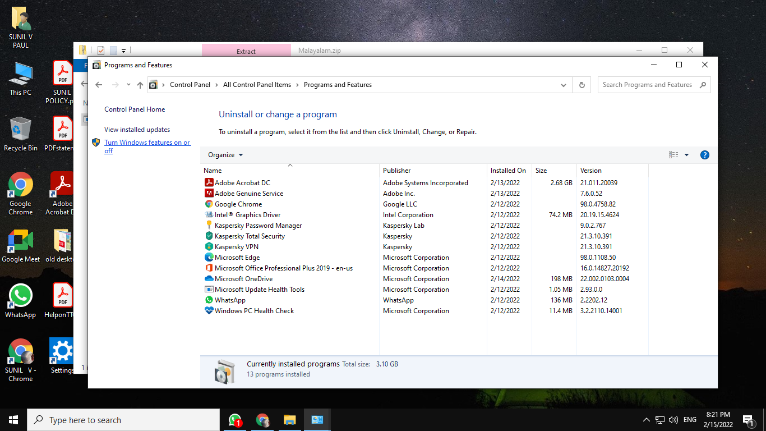This screenshot has width=766, height=431.
Task: Open help with the blue question mark icon
Action: pos(705,155)
